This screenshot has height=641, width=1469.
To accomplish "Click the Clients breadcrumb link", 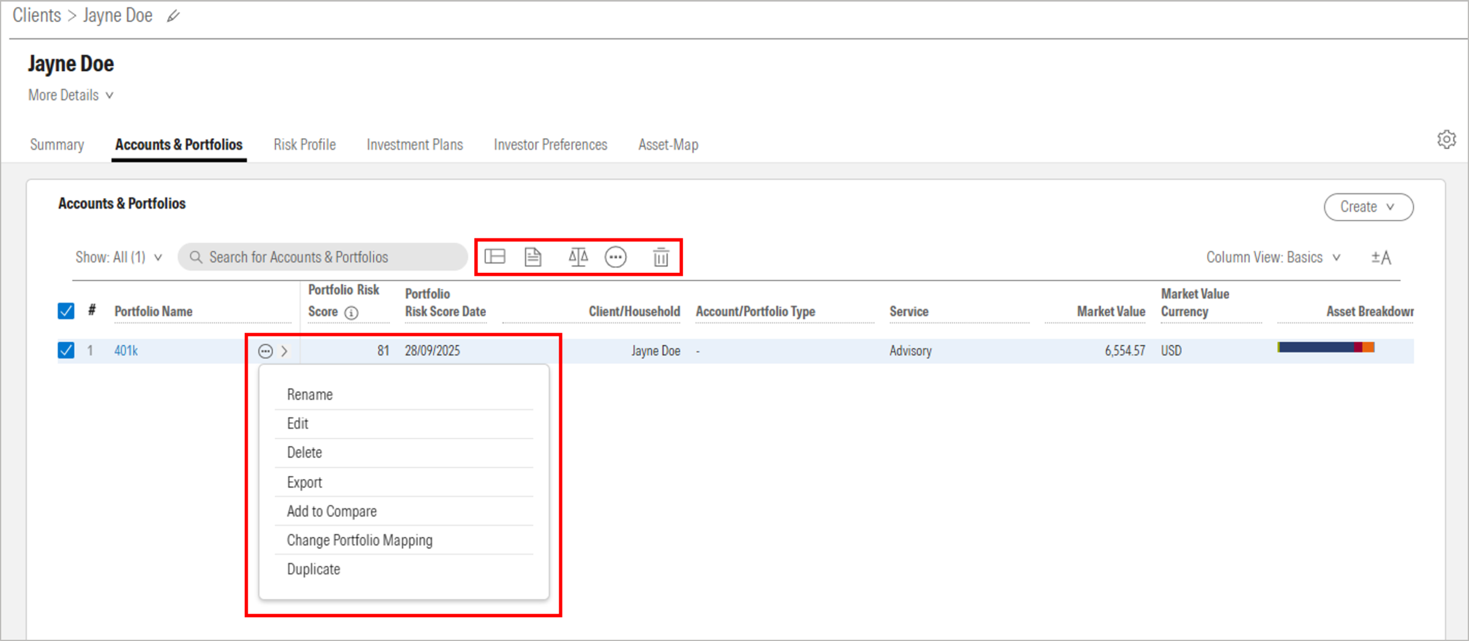I will [x=37, y=15].
